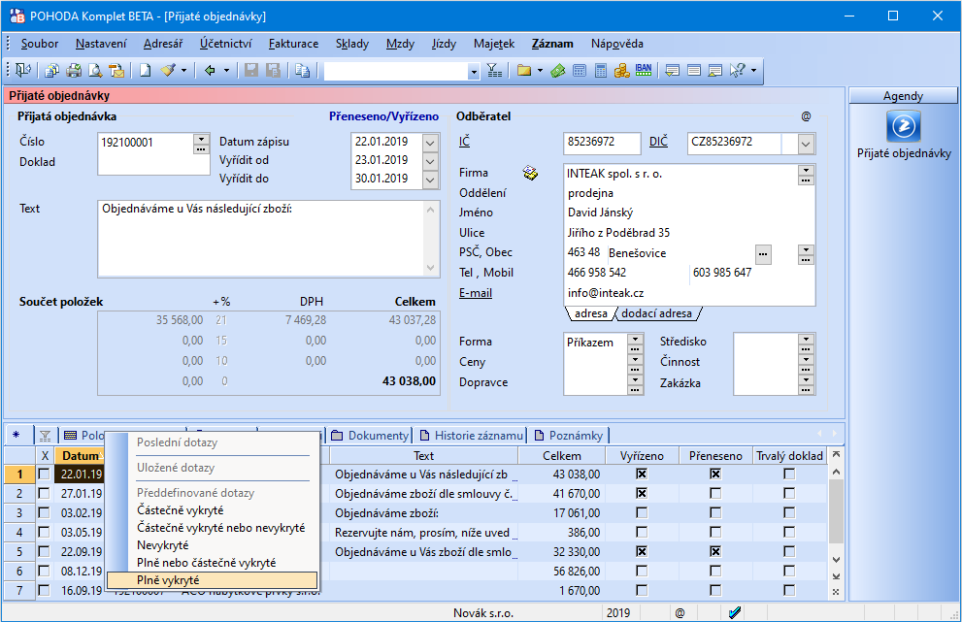Click the copy documents toolbar icon
The width and height of the screenshot is (962, 622).
[52, 71]
